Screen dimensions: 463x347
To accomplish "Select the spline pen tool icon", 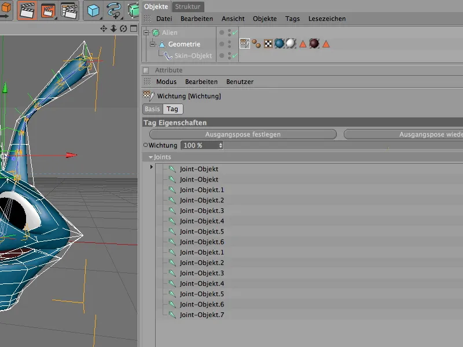I will click(x=114, y=10).
